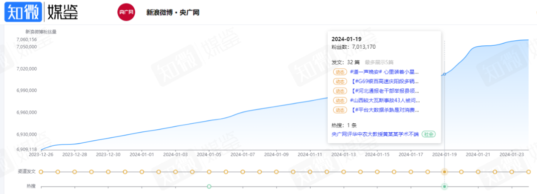Click the tooltip date 2024-01-19
Viewport: 537px width, 194px height.
(x=346, y=39)
